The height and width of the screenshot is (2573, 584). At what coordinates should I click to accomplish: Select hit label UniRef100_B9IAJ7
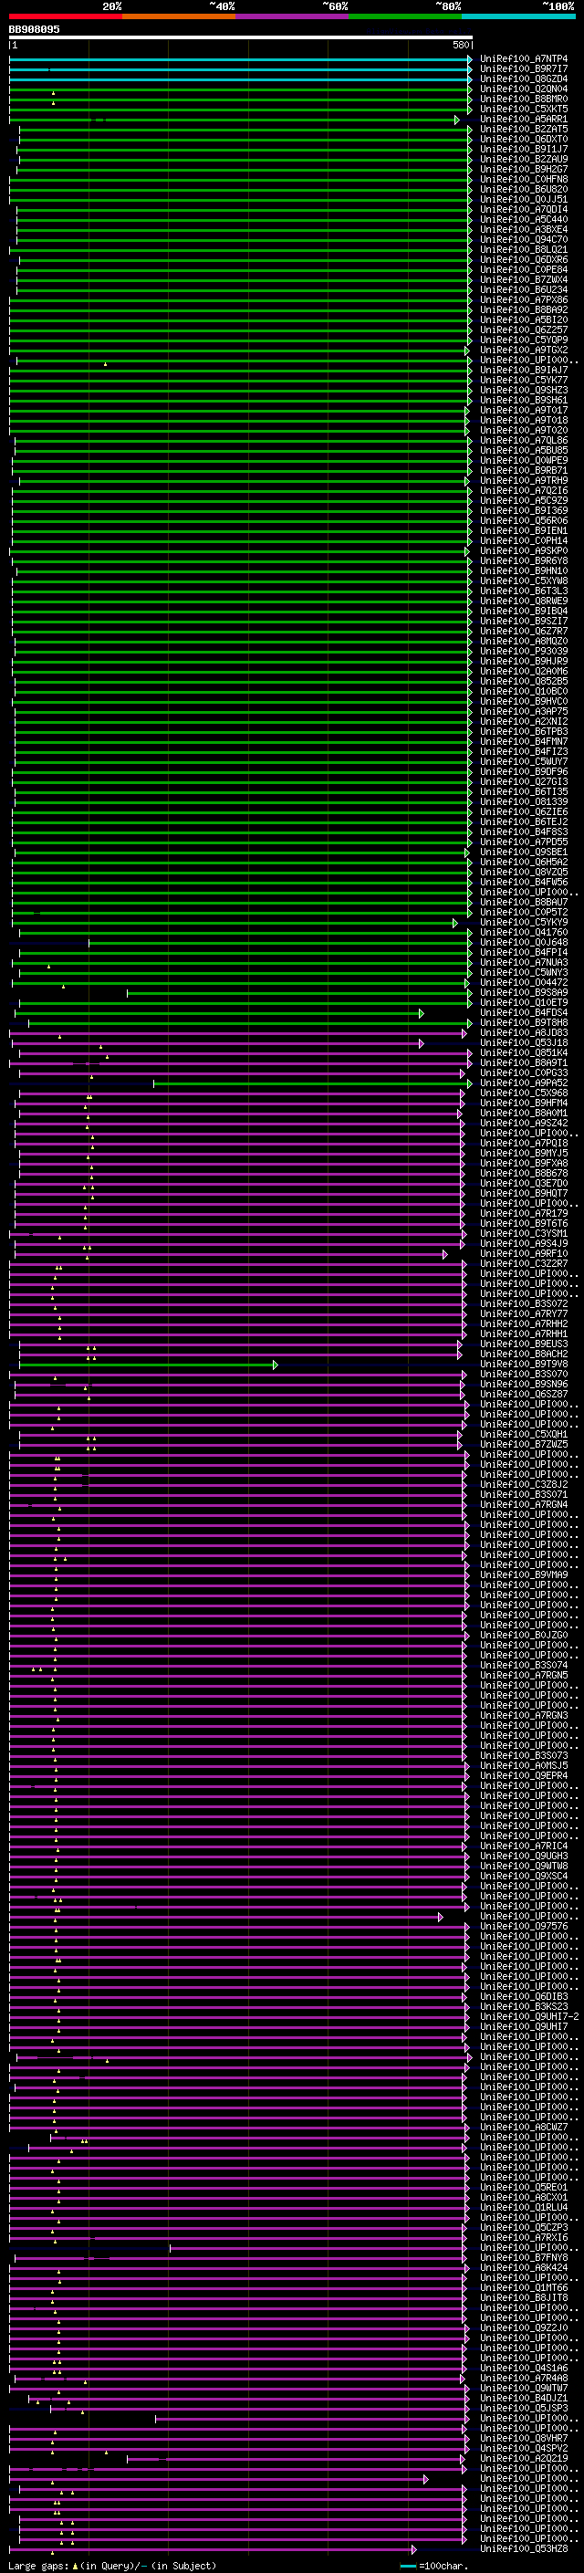coord(524,371)
